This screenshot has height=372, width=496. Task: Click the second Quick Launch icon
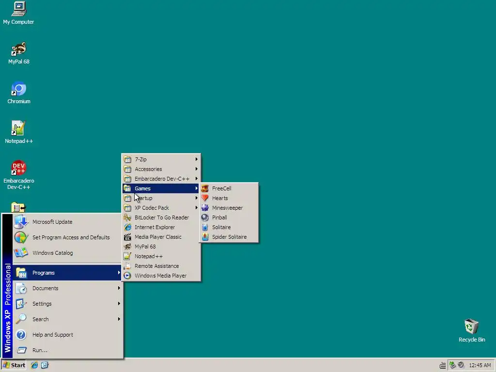point(45,365)
